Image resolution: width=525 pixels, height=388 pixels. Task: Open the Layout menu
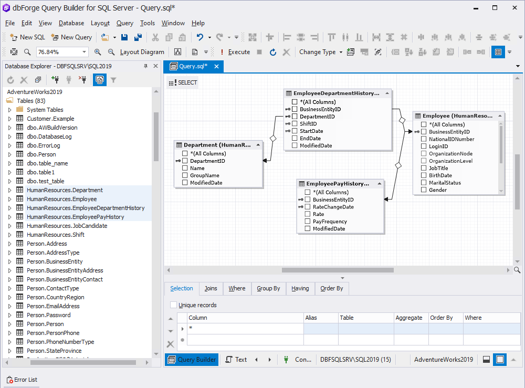(x=100, y=23)
